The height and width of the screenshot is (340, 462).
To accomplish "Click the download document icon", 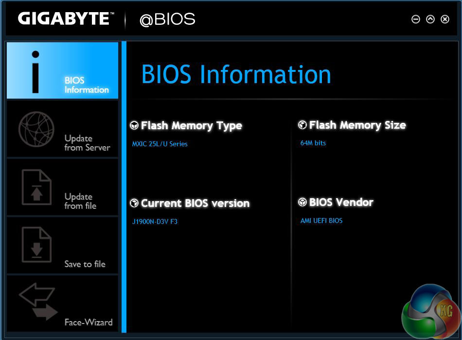I will (36, 245).
